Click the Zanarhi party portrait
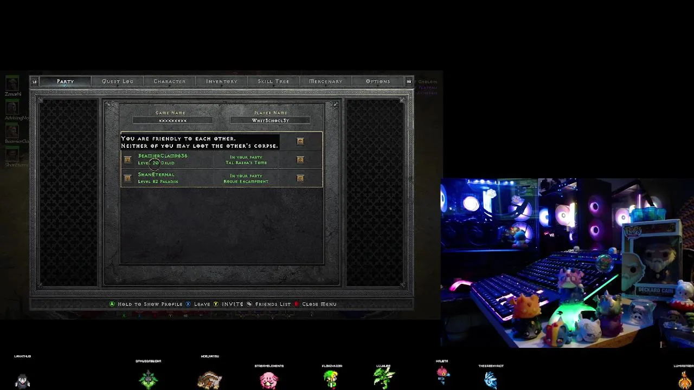The width and height of the screenshot is (694, 390). pos(12,83)
